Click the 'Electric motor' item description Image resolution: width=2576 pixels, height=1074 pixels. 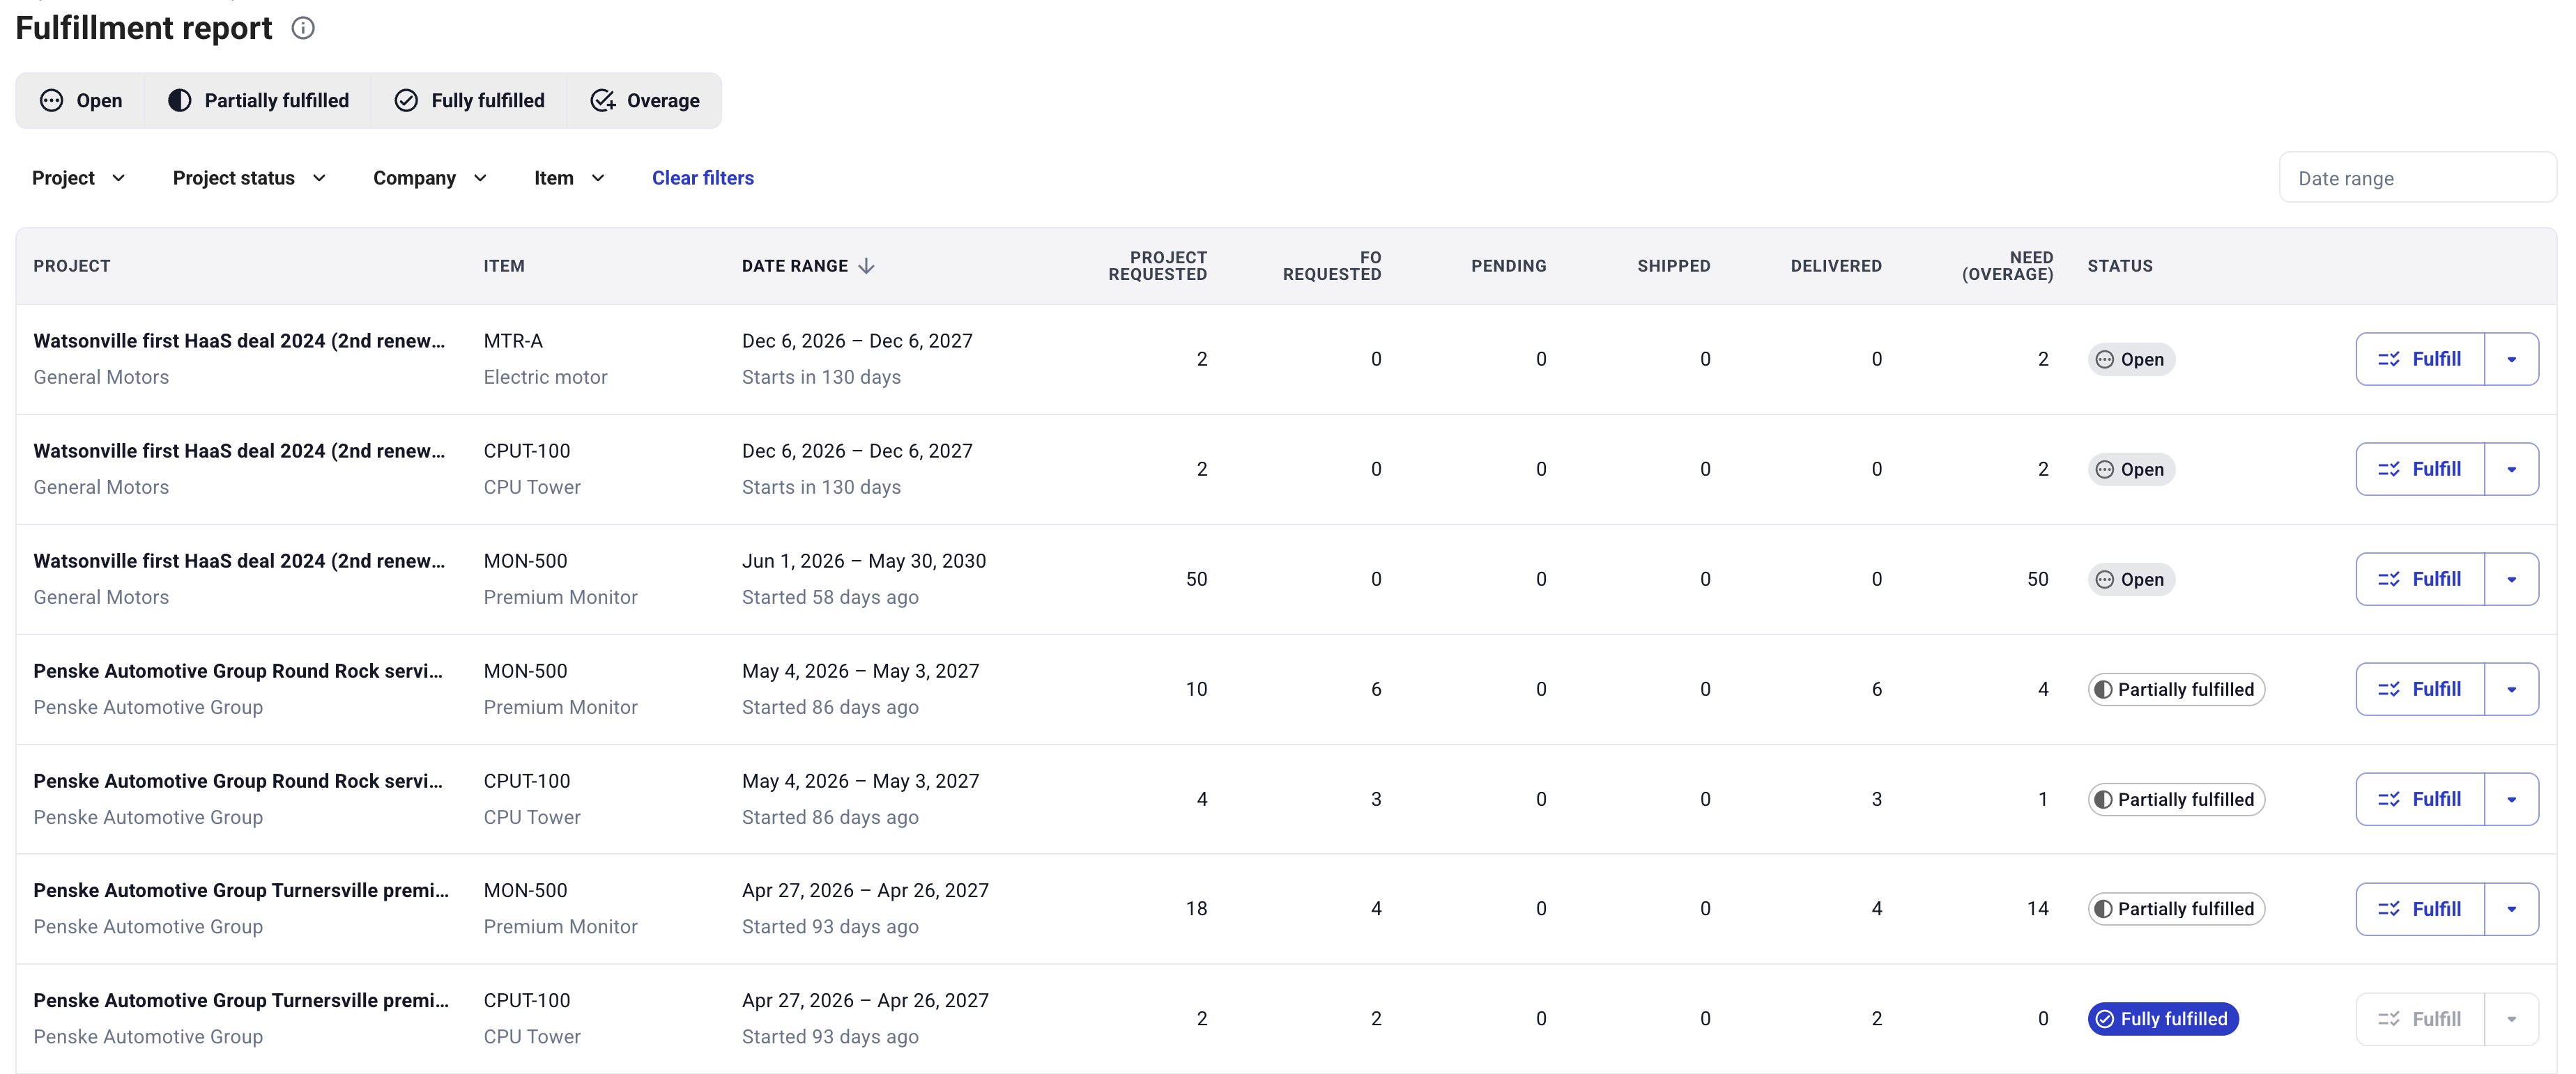click(545, 377)
